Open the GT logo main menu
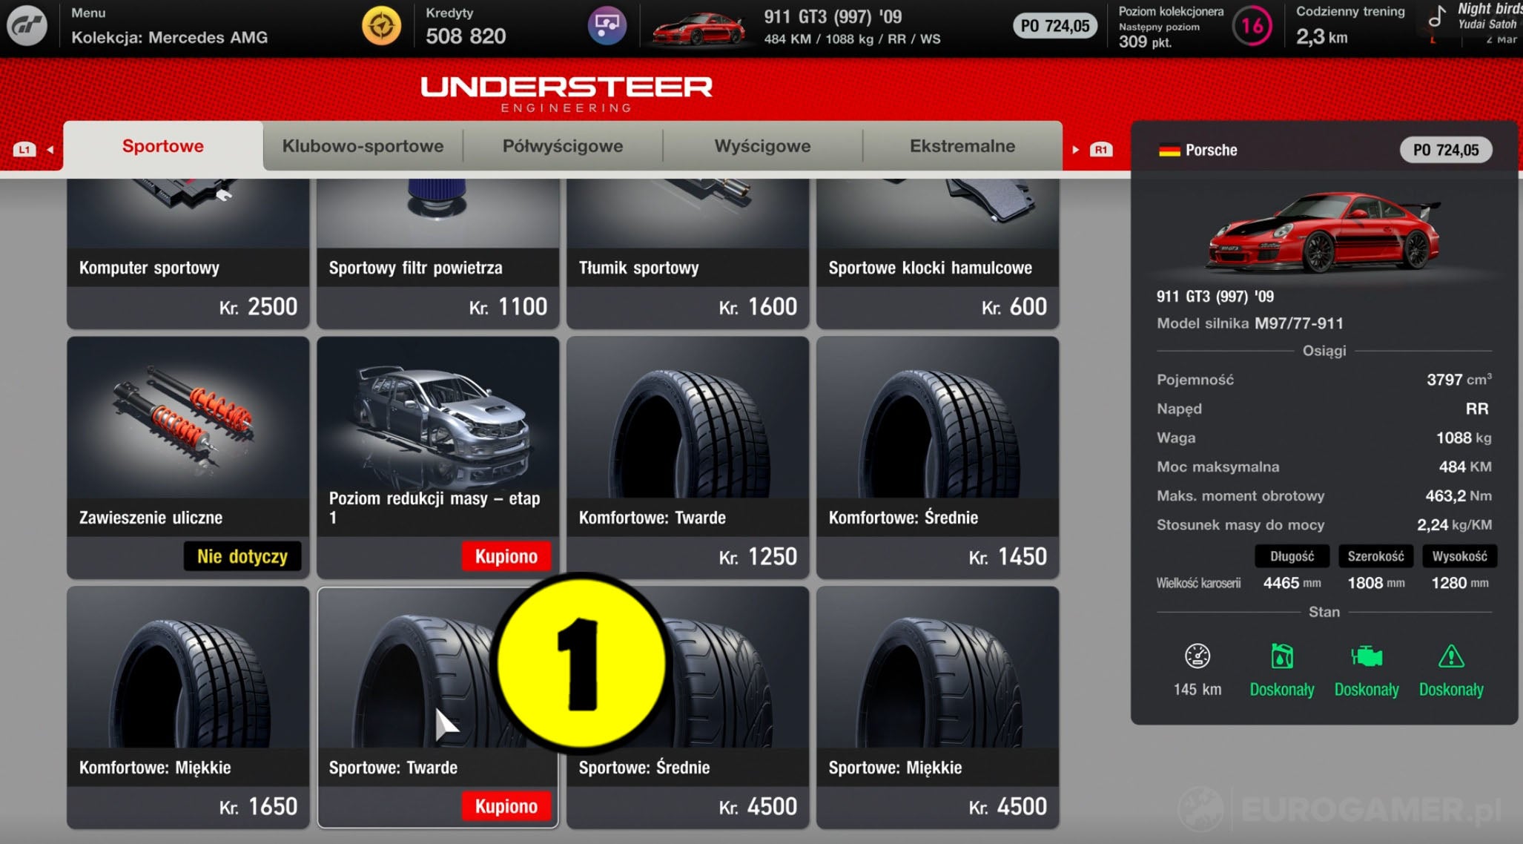The height and width of the screenshot is (844, 1523). pos(27,26)
